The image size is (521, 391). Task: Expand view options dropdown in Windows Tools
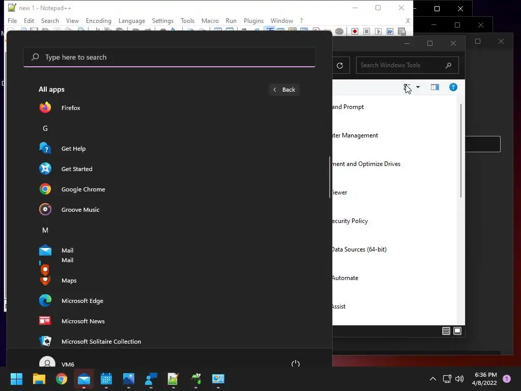coord(418,87)
